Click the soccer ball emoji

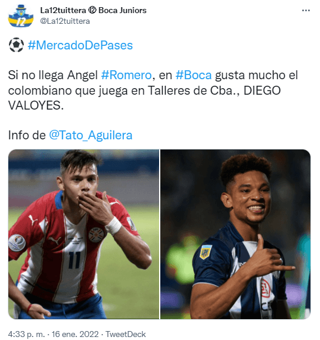click(x=16, y=45)
